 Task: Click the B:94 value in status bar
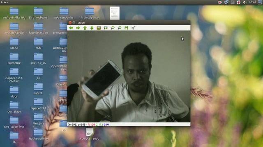click(106, 125)
